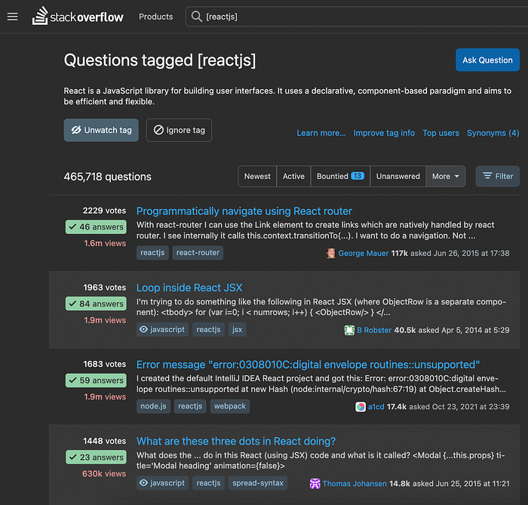Screen dimensions: 528x505
Task: Open the Synonyms (4) link
Action: pos(493,133)
